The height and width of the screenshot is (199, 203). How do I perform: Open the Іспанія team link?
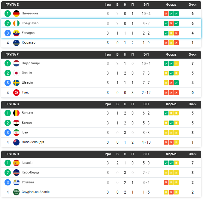[27, 163]
